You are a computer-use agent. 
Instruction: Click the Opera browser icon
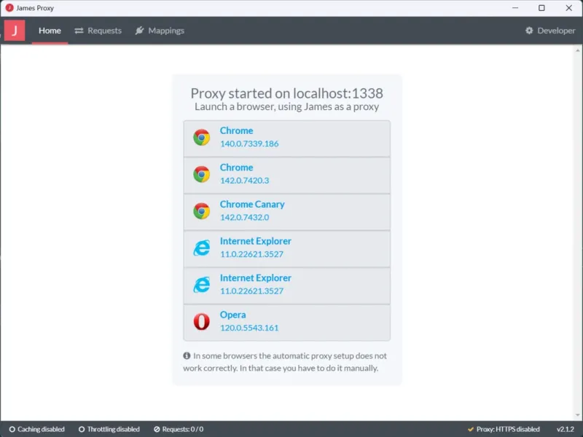pyautogui.click(x=202, y=321)
